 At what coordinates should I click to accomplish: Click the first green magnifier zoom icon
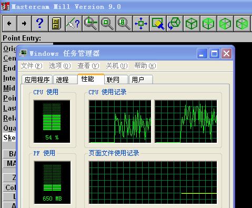point(90,24)
